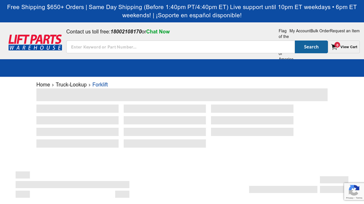Click the reCAPTCHA badge icon

point(354,190)
